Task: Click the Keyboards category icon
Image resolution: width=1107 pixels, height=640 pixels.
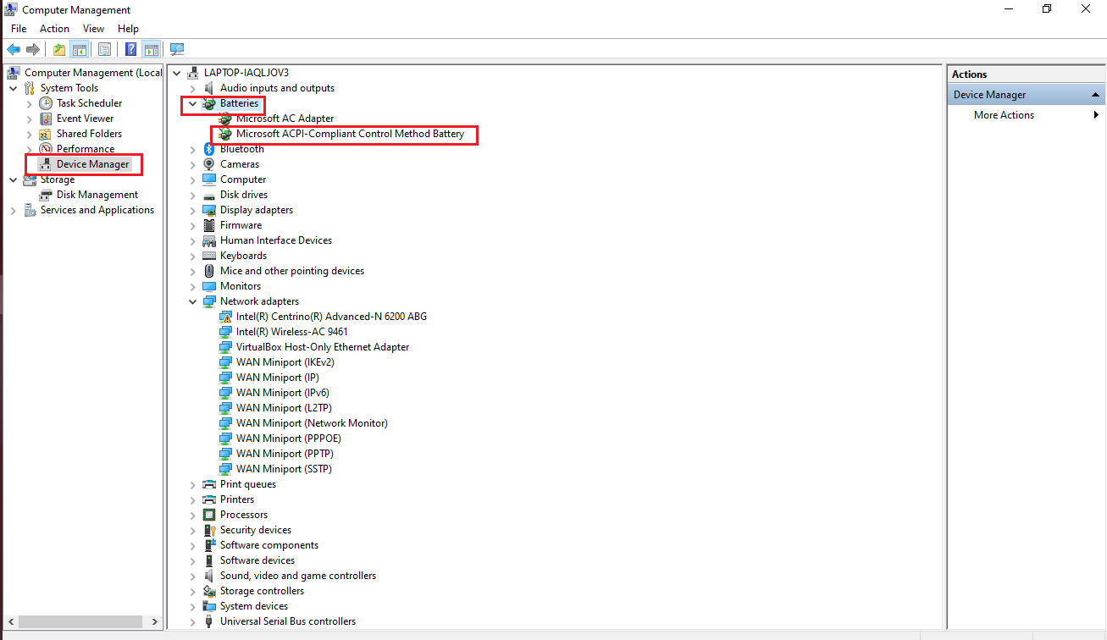Action: (209, 256)
